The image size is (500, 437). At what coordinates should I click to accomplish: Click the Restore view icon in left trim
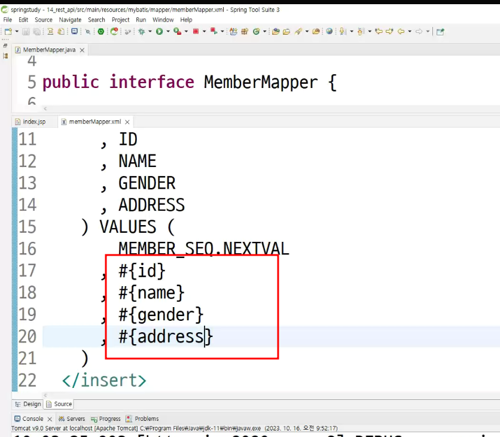click(x=5, y=45)
